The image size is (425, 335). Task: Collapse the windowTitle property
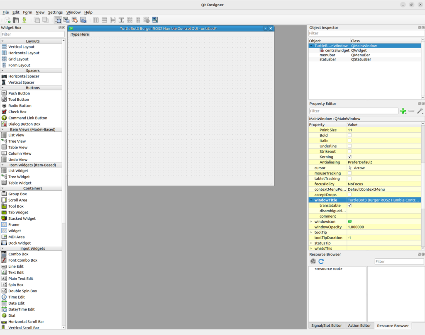[311, 200]
